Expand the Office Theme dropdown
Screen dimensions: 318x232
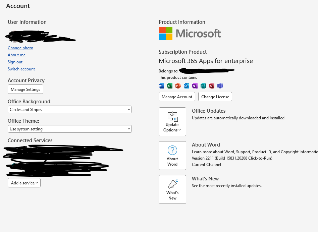pos(70,129)
